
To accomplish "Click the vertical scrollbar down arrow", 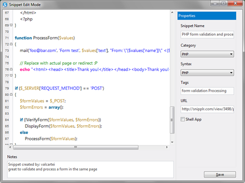I will click(x=172, y=142).
